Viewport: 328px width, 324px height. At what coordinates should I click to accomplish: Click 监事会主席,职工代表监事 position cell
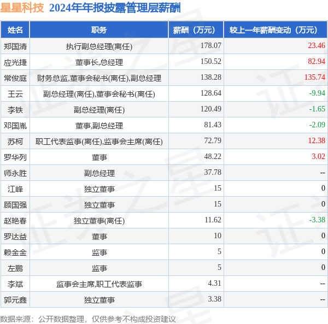coord(99,284)
